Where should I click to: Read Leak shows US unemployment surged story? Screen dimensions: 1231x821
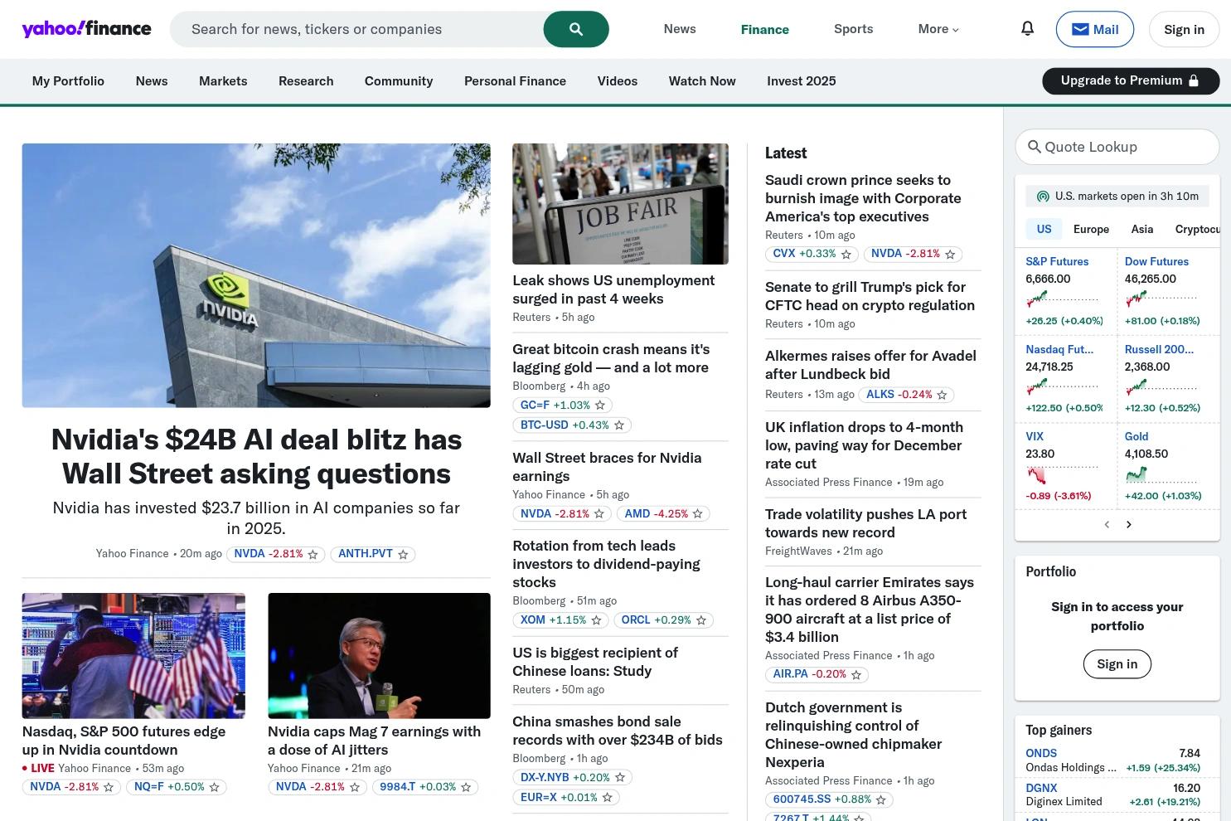click(x=613, y=289)
